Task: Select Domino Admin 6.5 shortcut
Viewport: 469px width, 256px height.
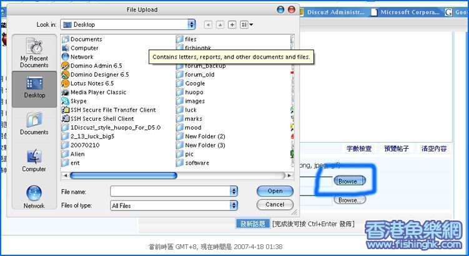Action: click(92, 65)
